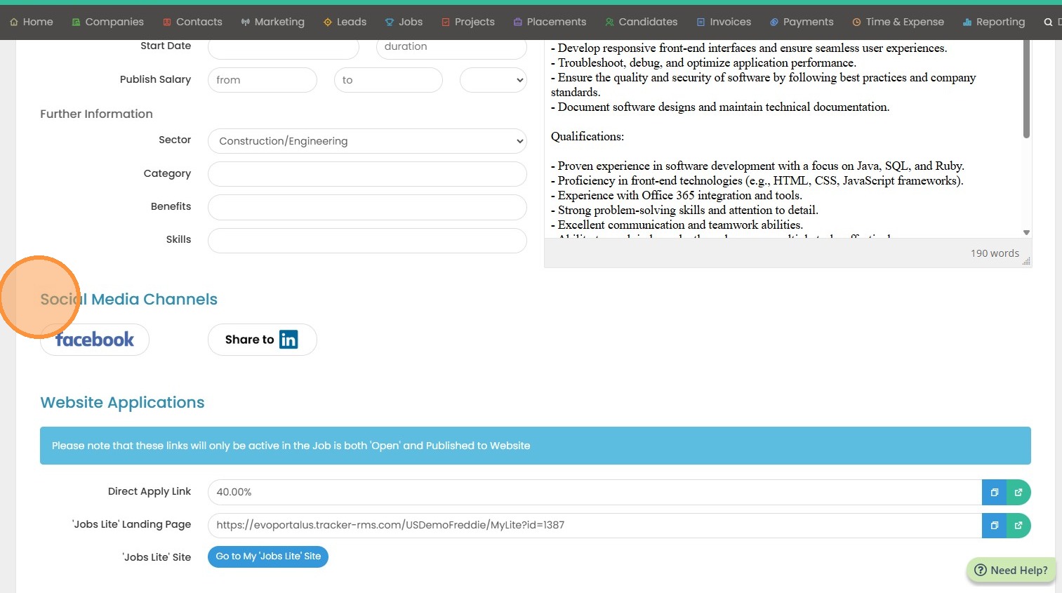The image size is (1062, 593).
Task: Click the Home nav icon
Action: pos(14,22)
